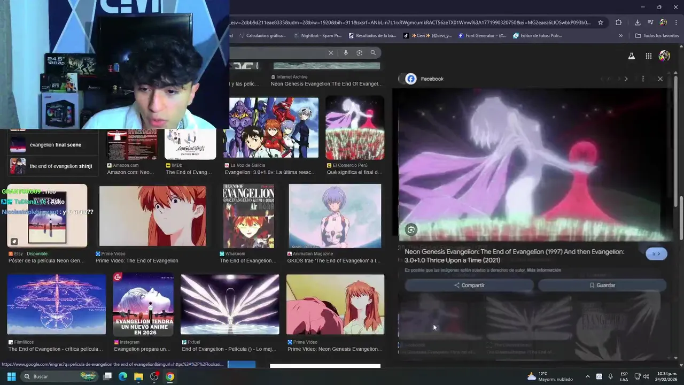This screenshot has width=684, height=385.
Task: Close the image preview panel
Action: click(x=660, y=79)
